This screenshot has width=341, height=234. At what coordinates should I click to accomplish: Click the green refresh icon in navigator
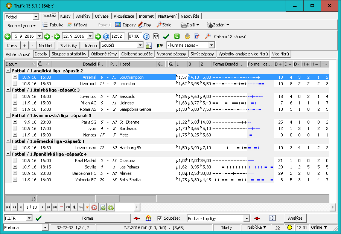click(111, 207)
